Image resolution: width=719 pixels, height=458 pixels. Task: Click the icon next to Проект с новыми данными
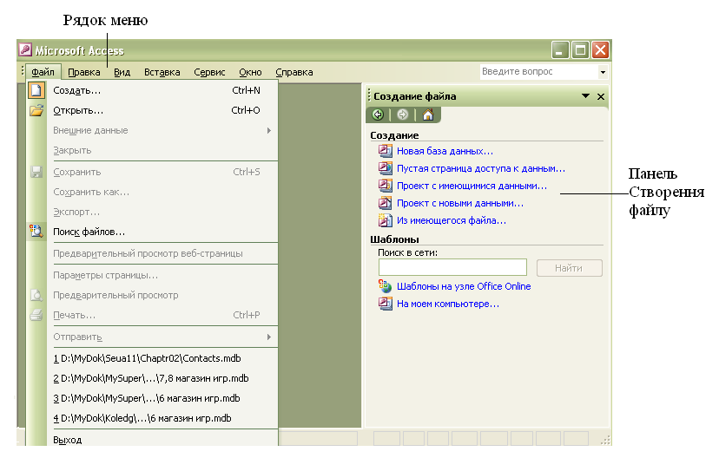(x=386, y=203)
